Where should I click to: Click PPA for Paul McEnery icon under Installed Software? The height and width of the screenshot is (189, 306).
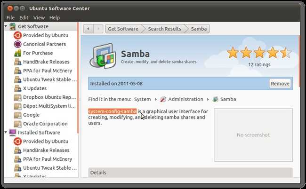tap(17, 159)
